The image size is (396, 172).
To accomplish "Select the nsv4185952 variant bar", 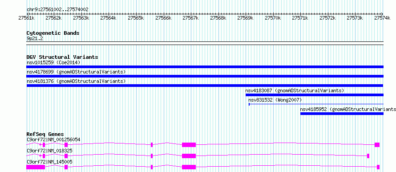I will click(x=342, y=114).
